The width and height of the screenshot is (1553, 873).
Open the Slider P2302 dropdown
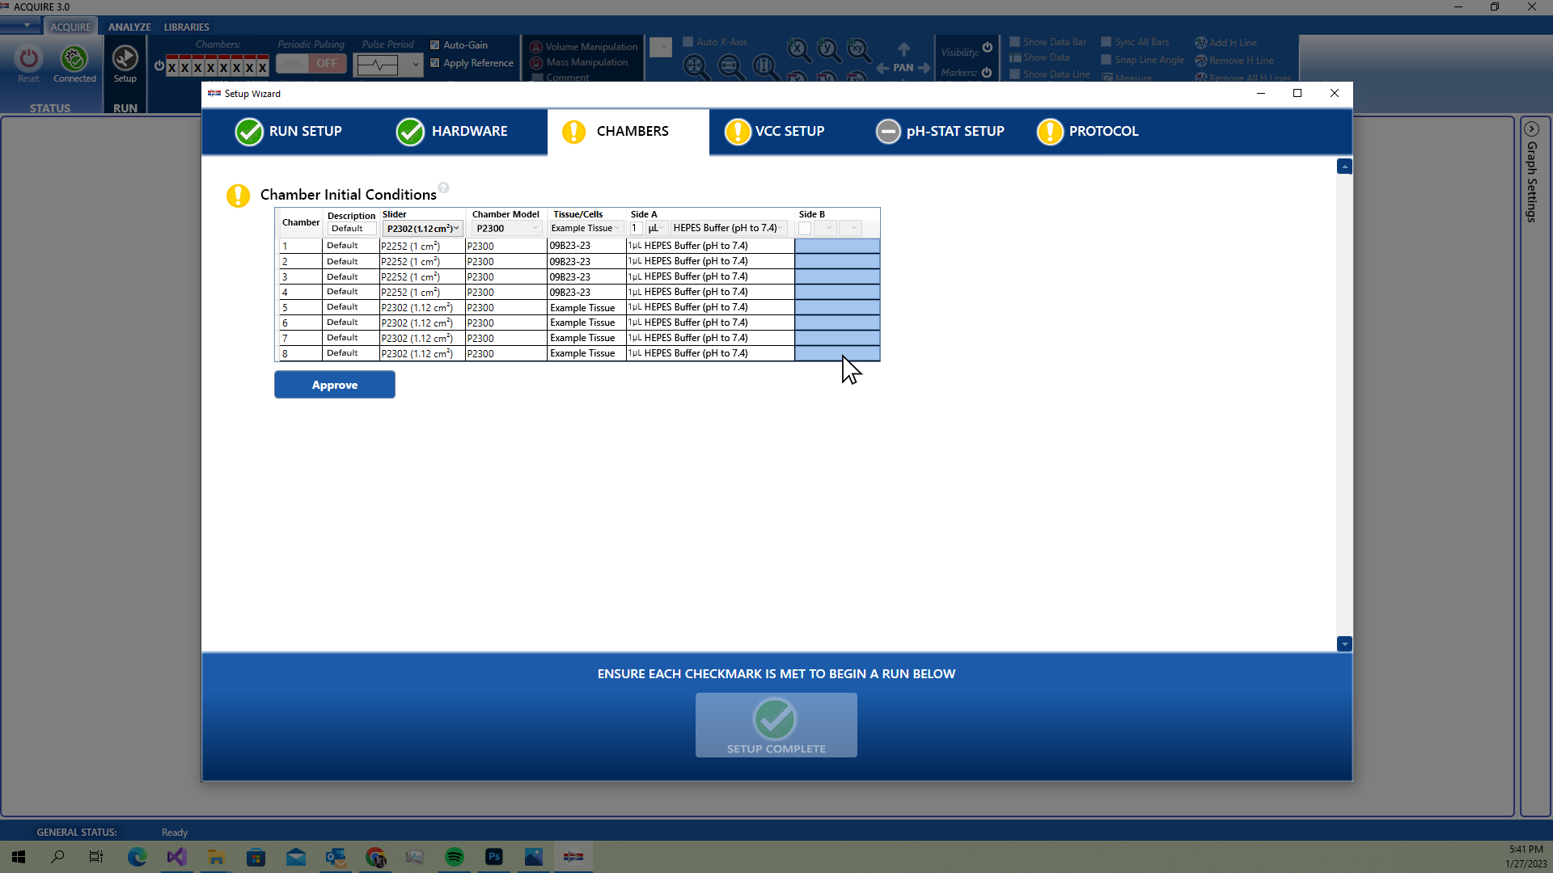coord(422,229)
